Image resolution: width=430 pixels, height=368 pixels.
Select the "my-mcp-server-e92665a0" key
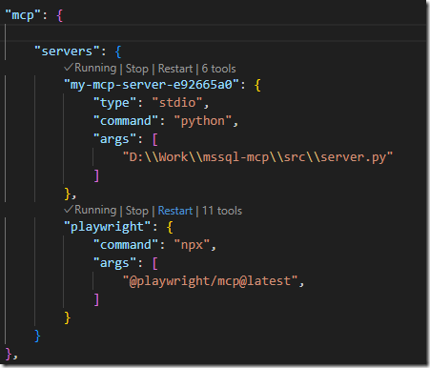(x=152, y=85)
